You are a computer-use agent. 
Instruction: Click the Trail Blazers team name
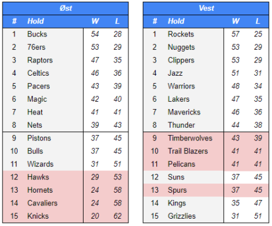pyautogui.click(x=188, y=151)
